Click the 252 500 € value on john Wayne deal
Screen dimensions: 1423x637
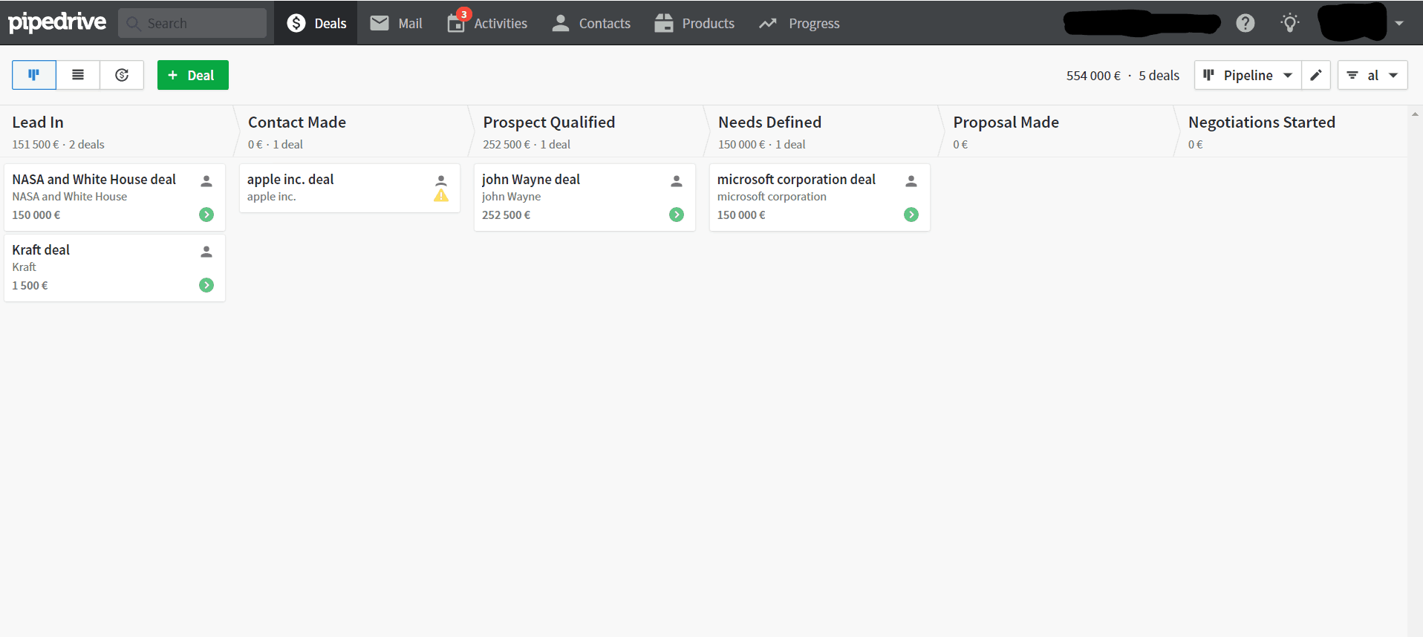[506, 215]
